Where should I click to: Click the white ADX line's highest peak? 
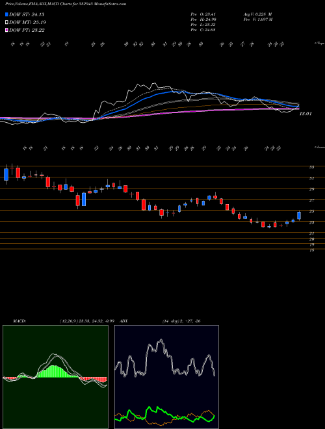[x=161, y=341]
